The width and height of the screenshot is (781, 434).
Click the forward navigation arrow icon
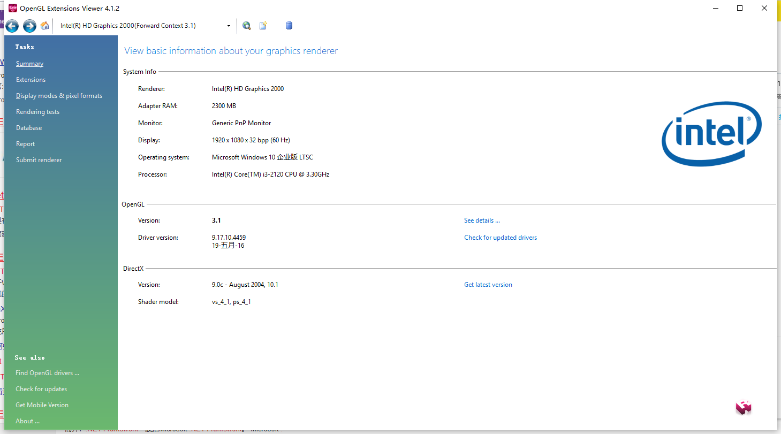click(29, 25)
